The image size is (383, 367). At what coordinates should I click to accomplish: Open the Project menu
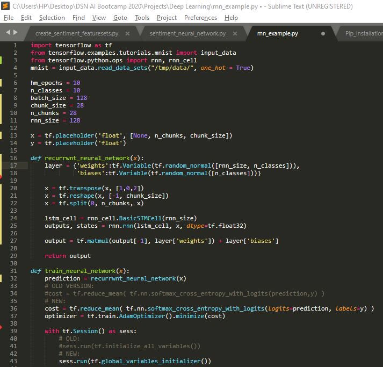tap(167, 18)
